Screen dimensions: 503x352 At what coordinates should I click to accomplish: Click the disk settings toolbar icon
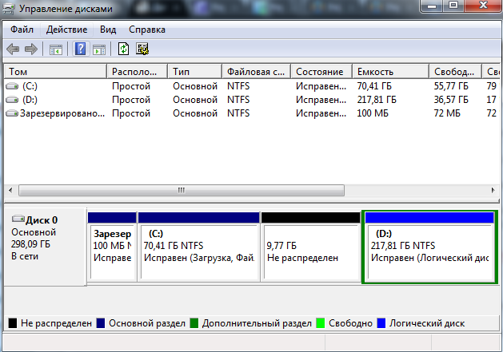143,49
